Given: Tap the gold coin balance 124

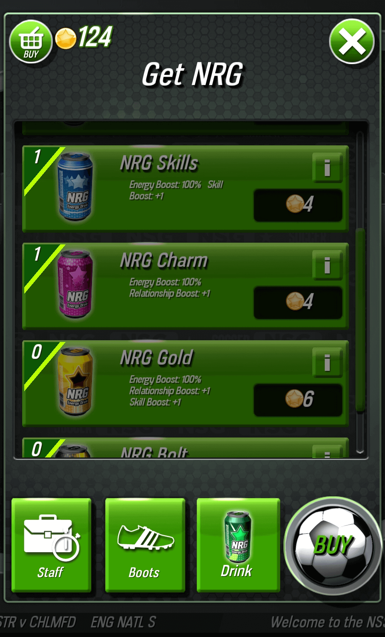Looking at the screenshot, I should tap(84, 37).
